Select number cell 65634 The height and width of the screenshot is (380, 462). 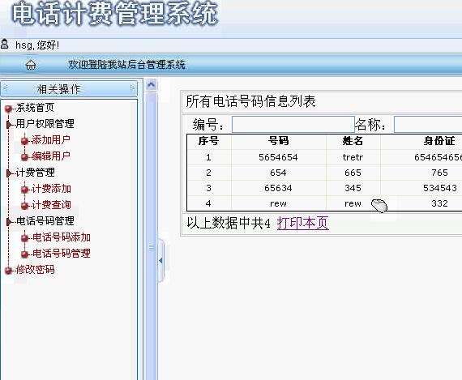[278, 188]
